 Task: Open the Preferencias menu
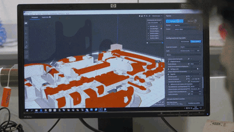click(x=61, y=14)
